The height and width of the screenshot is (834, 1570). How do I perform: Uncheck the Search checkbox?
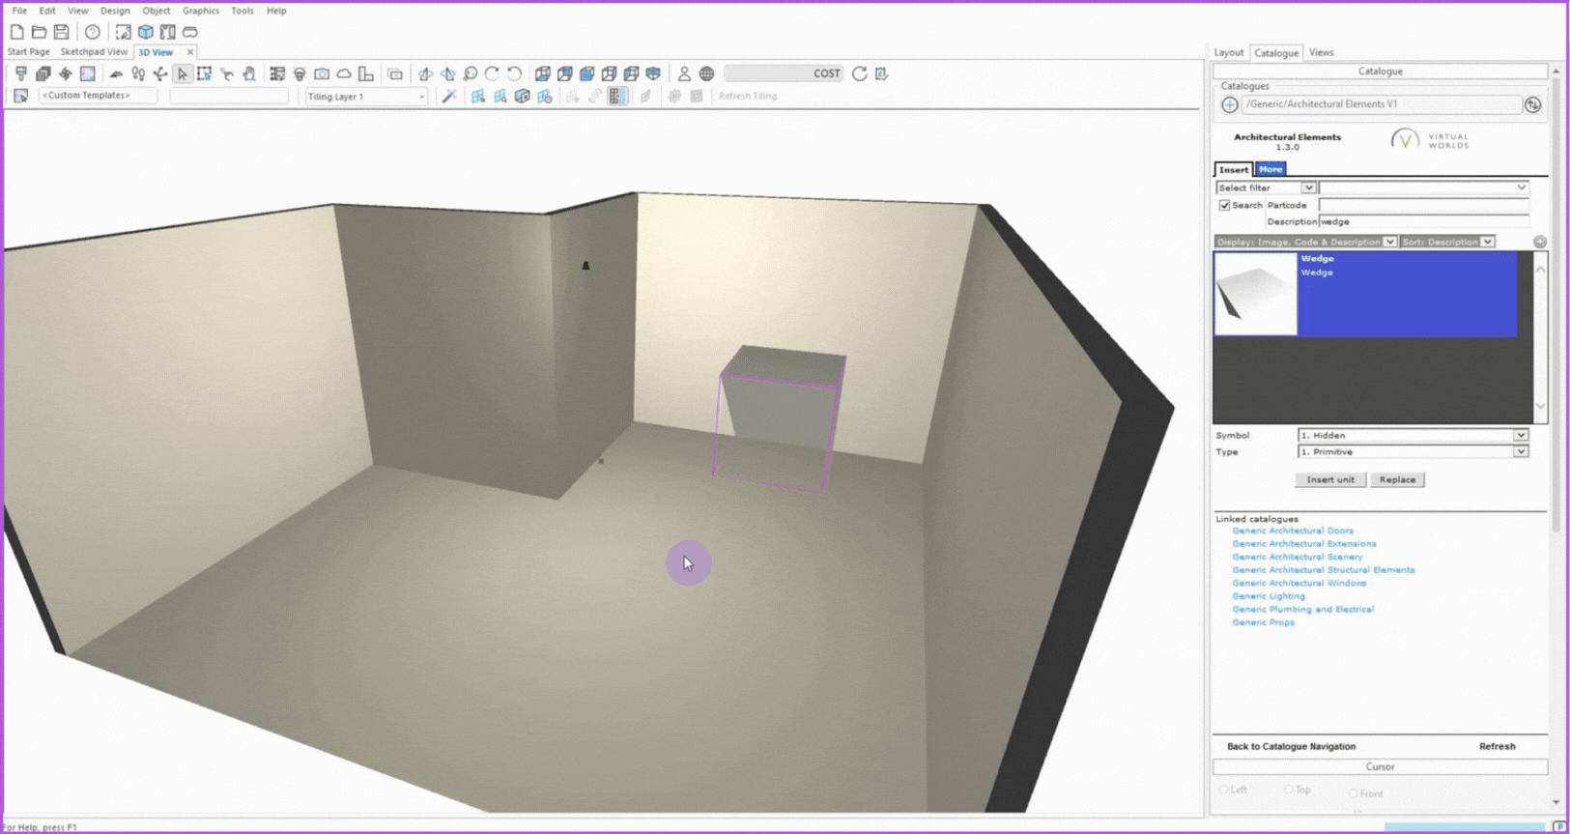pyautogui.click(x=1224, y=205)
